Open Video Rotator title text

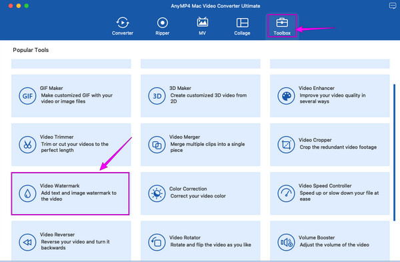pyautogui.click(x=185, y=237)
